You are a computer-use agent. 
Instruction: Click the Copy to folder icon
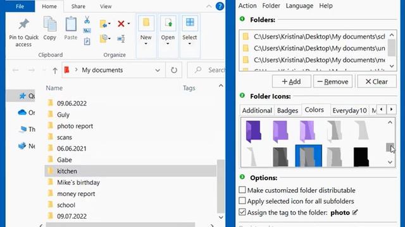(104, 38)
